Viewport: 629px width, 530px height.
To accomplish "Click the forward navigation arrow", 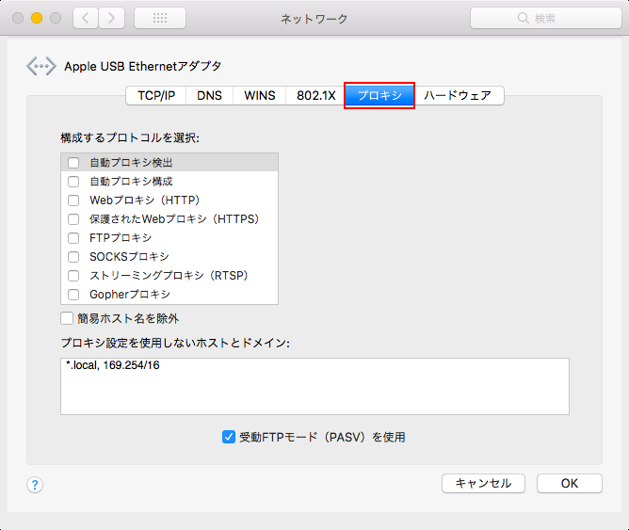I will pos(111,18).
